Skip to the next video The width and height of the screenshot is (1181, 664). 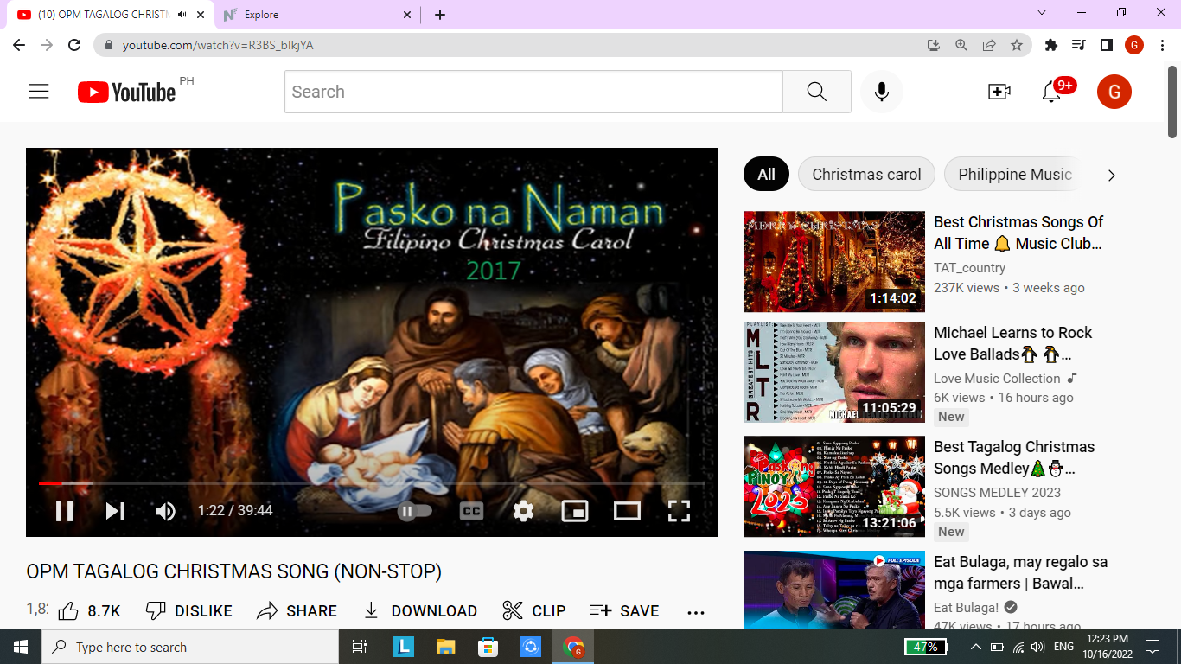point(115,511)
